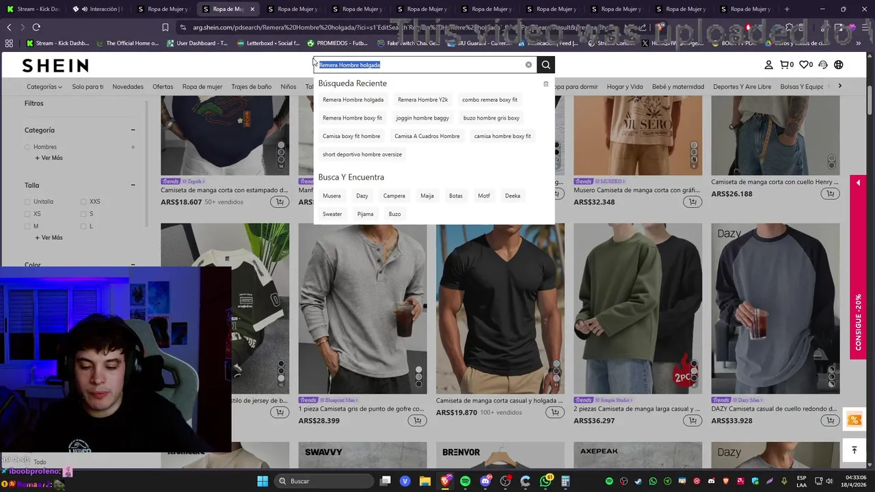Show more categories via Ver Más
This screenshot has height=492, width=875.
pyautogui.click(x=49, y=158)
